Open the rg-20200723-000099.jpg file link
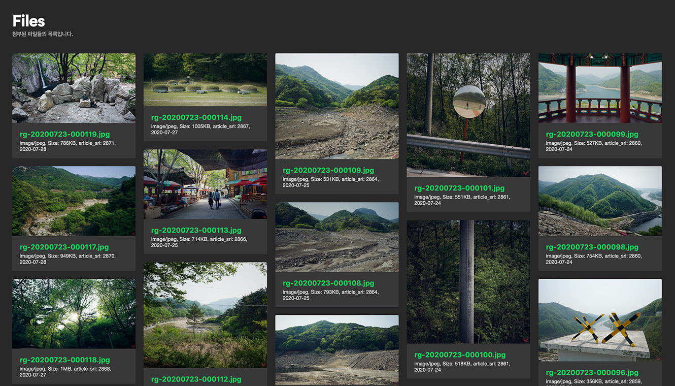The width and height of the screenshot is (675, 386). 592,135
